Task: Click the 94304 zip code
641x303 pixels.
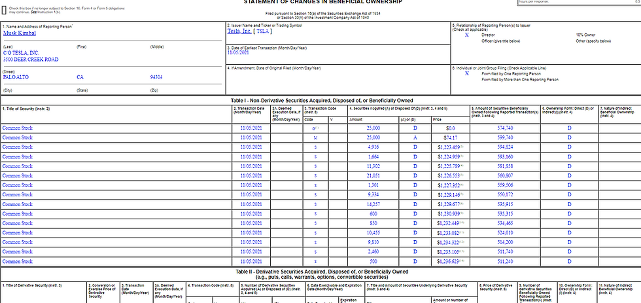Action: 156,77
